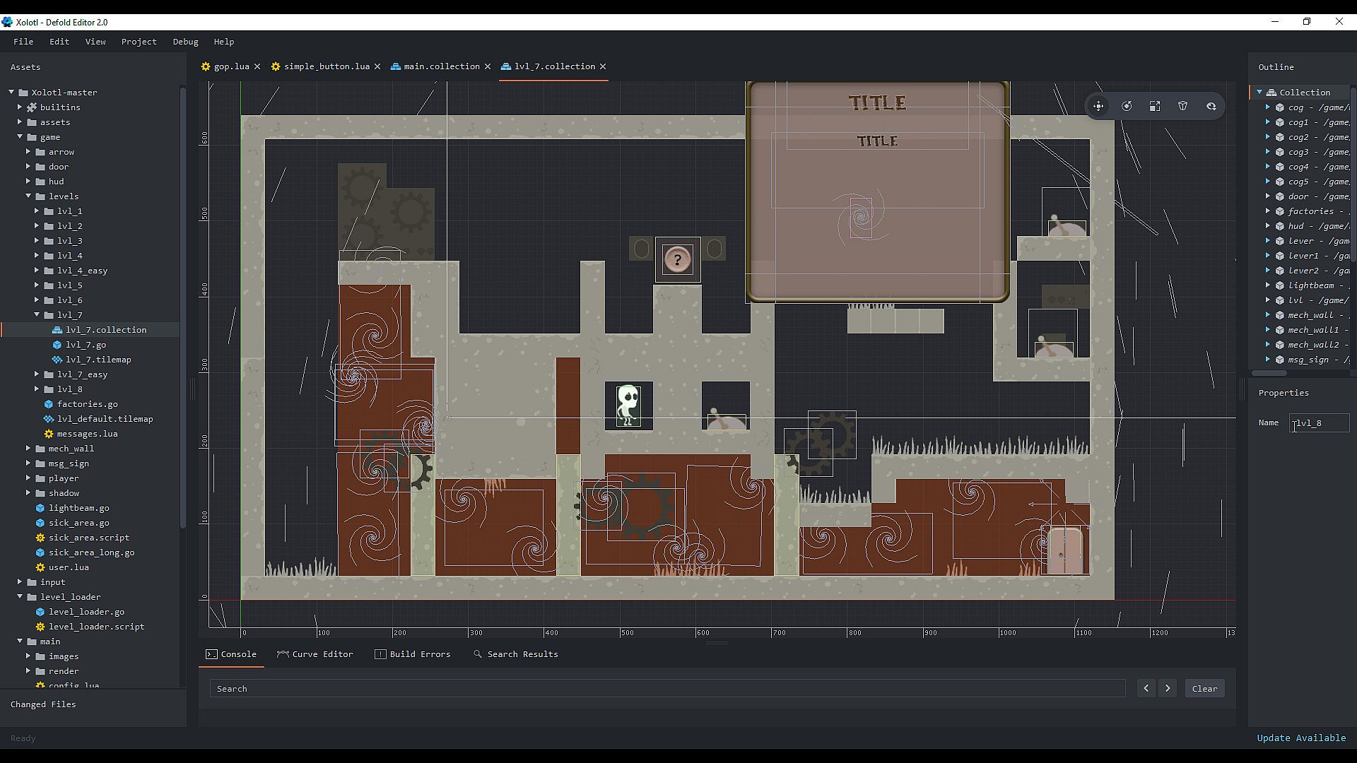Select the Rotate tool in scene toolbar
The width and height of the screenshot is (1357, 763).
(x=1127, y=106)
